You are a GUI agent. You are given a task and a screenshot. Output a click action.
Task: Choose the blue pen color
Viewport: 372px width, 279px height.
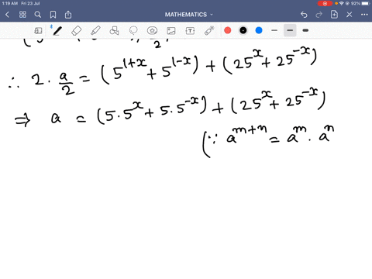pos(259,30)
